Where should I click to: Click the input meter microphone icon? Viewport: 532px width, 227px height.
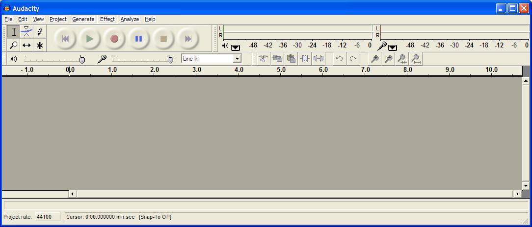pyautogui.click(x=382, y=45)
